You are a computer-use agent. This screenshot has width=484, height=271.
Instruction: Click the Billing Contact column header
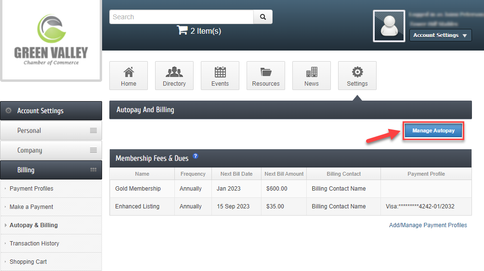[343, 174]
